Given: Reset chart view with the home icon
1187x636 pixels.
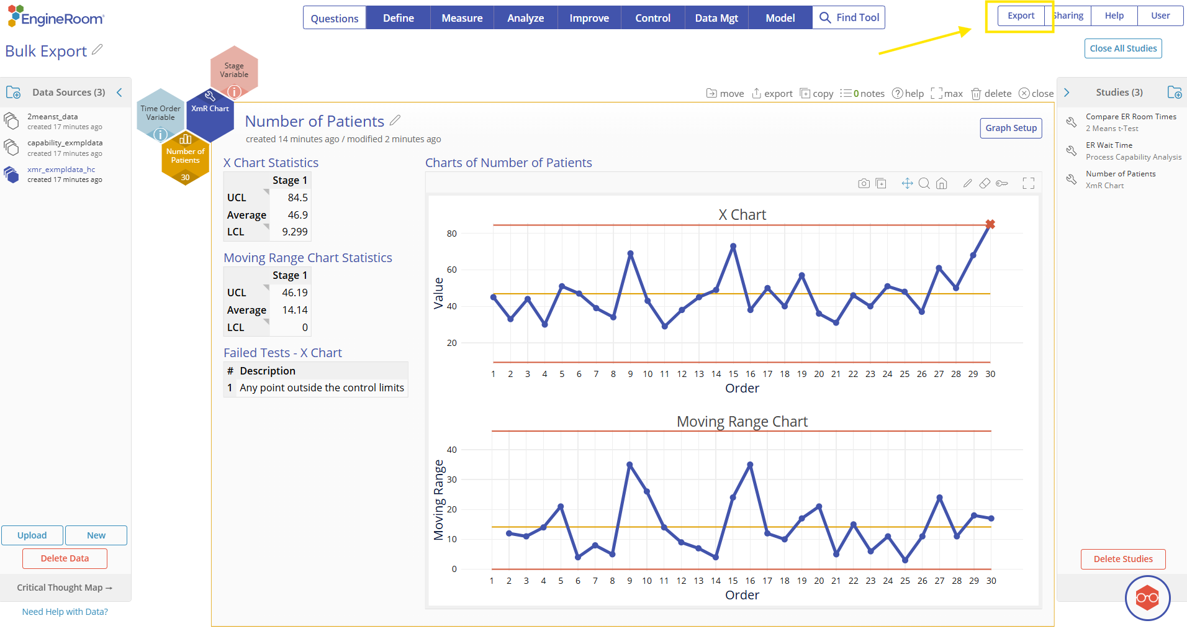Looking at the screenshot, I should (x=942, y=183).
